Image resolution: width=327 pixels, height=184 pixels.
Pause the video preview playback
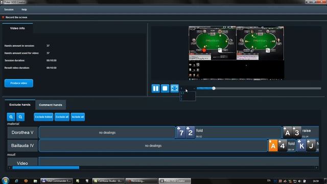155,88
